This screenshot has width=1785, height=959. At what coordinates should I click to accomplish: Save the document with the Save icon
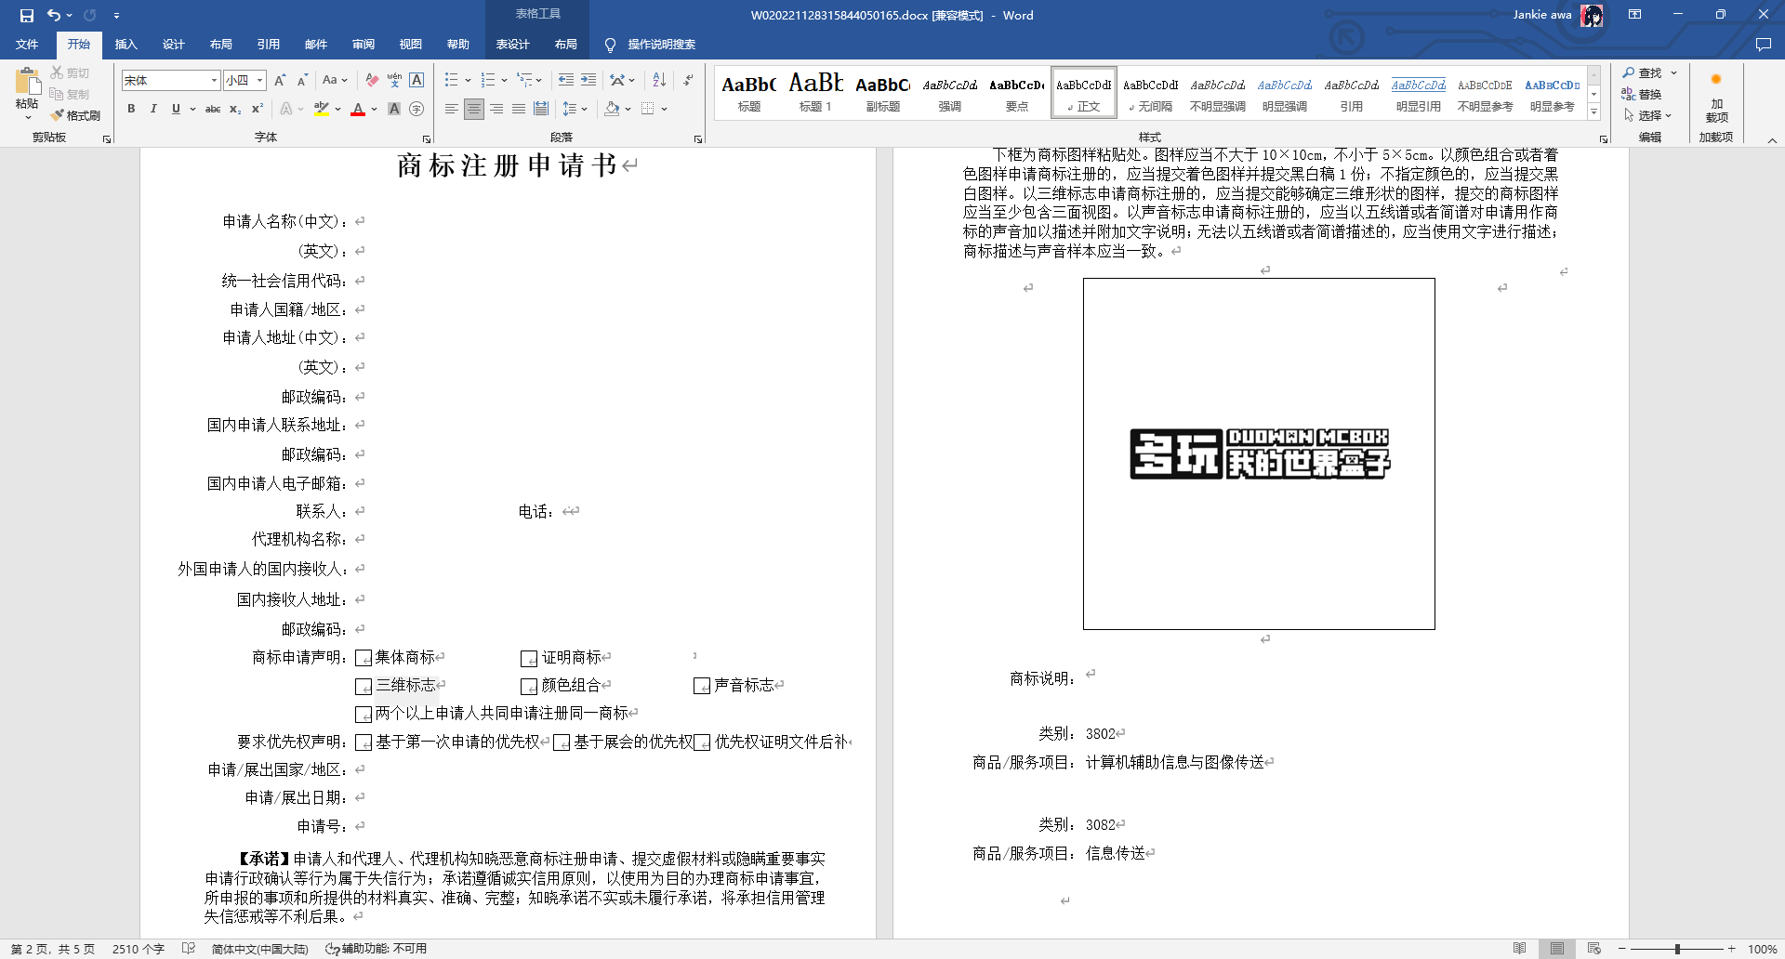click(x=27, y=15)
